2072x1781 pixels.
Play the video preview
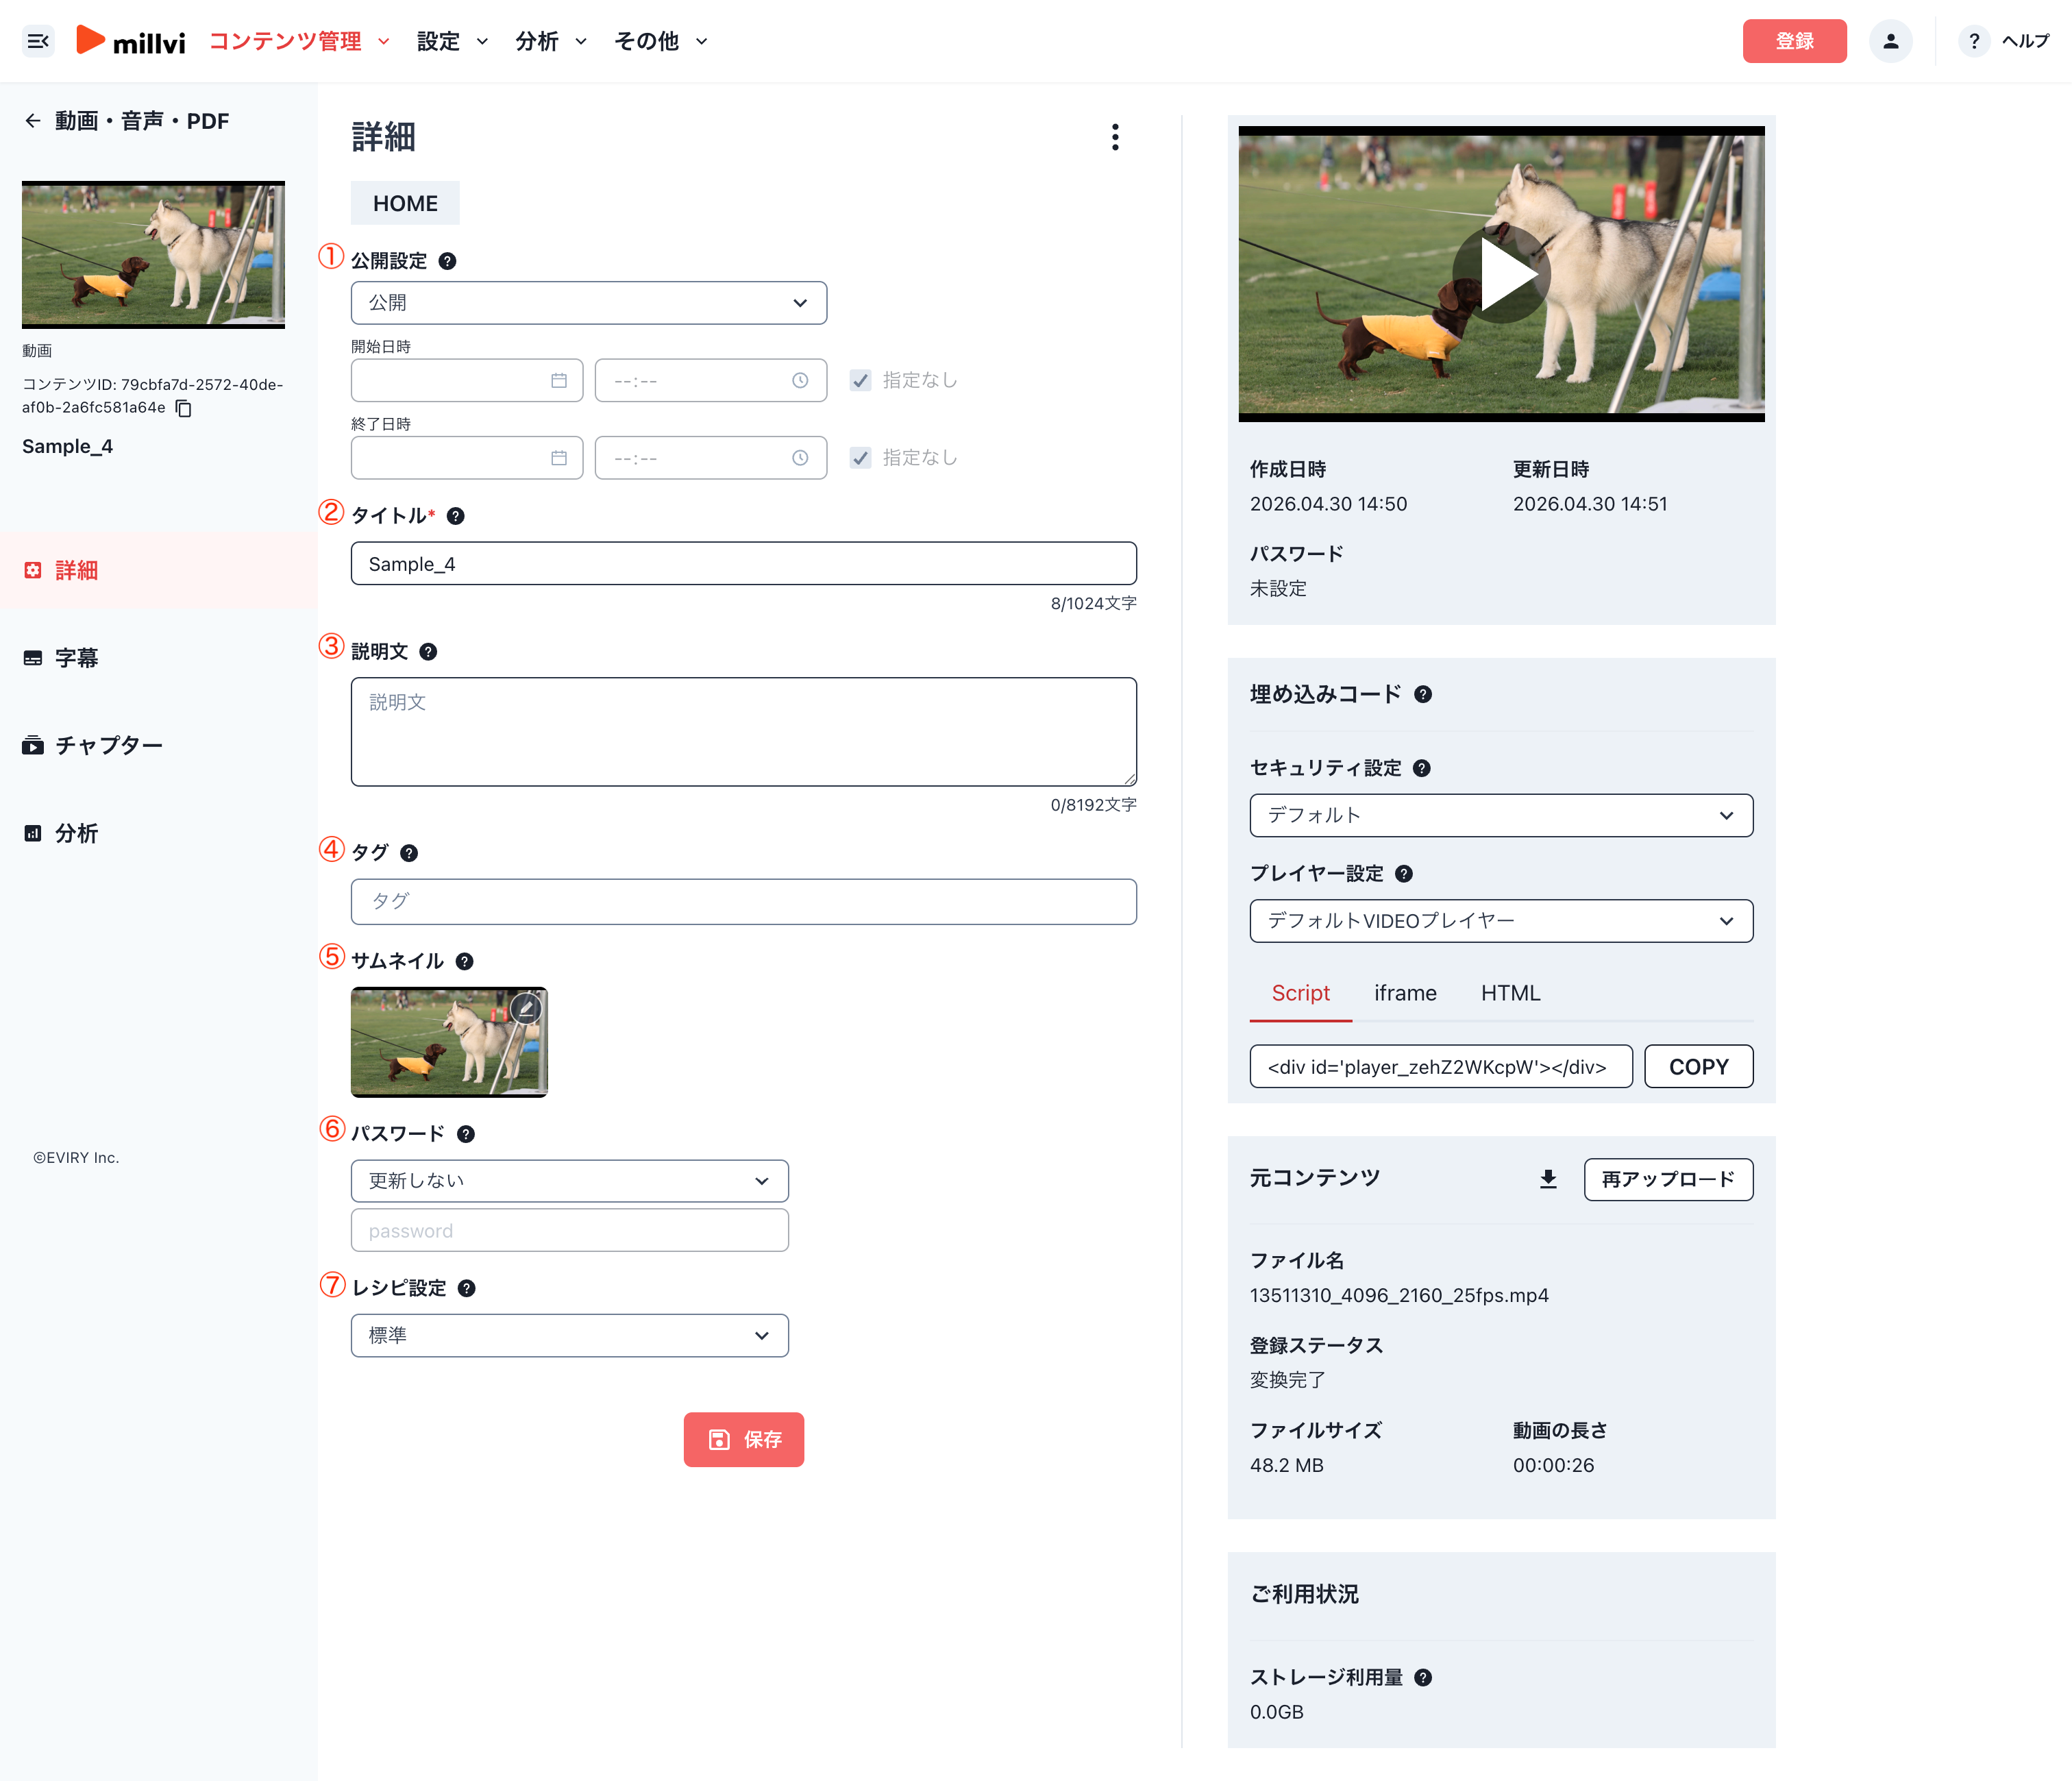pyautogui.click(x=1501, y=273)
